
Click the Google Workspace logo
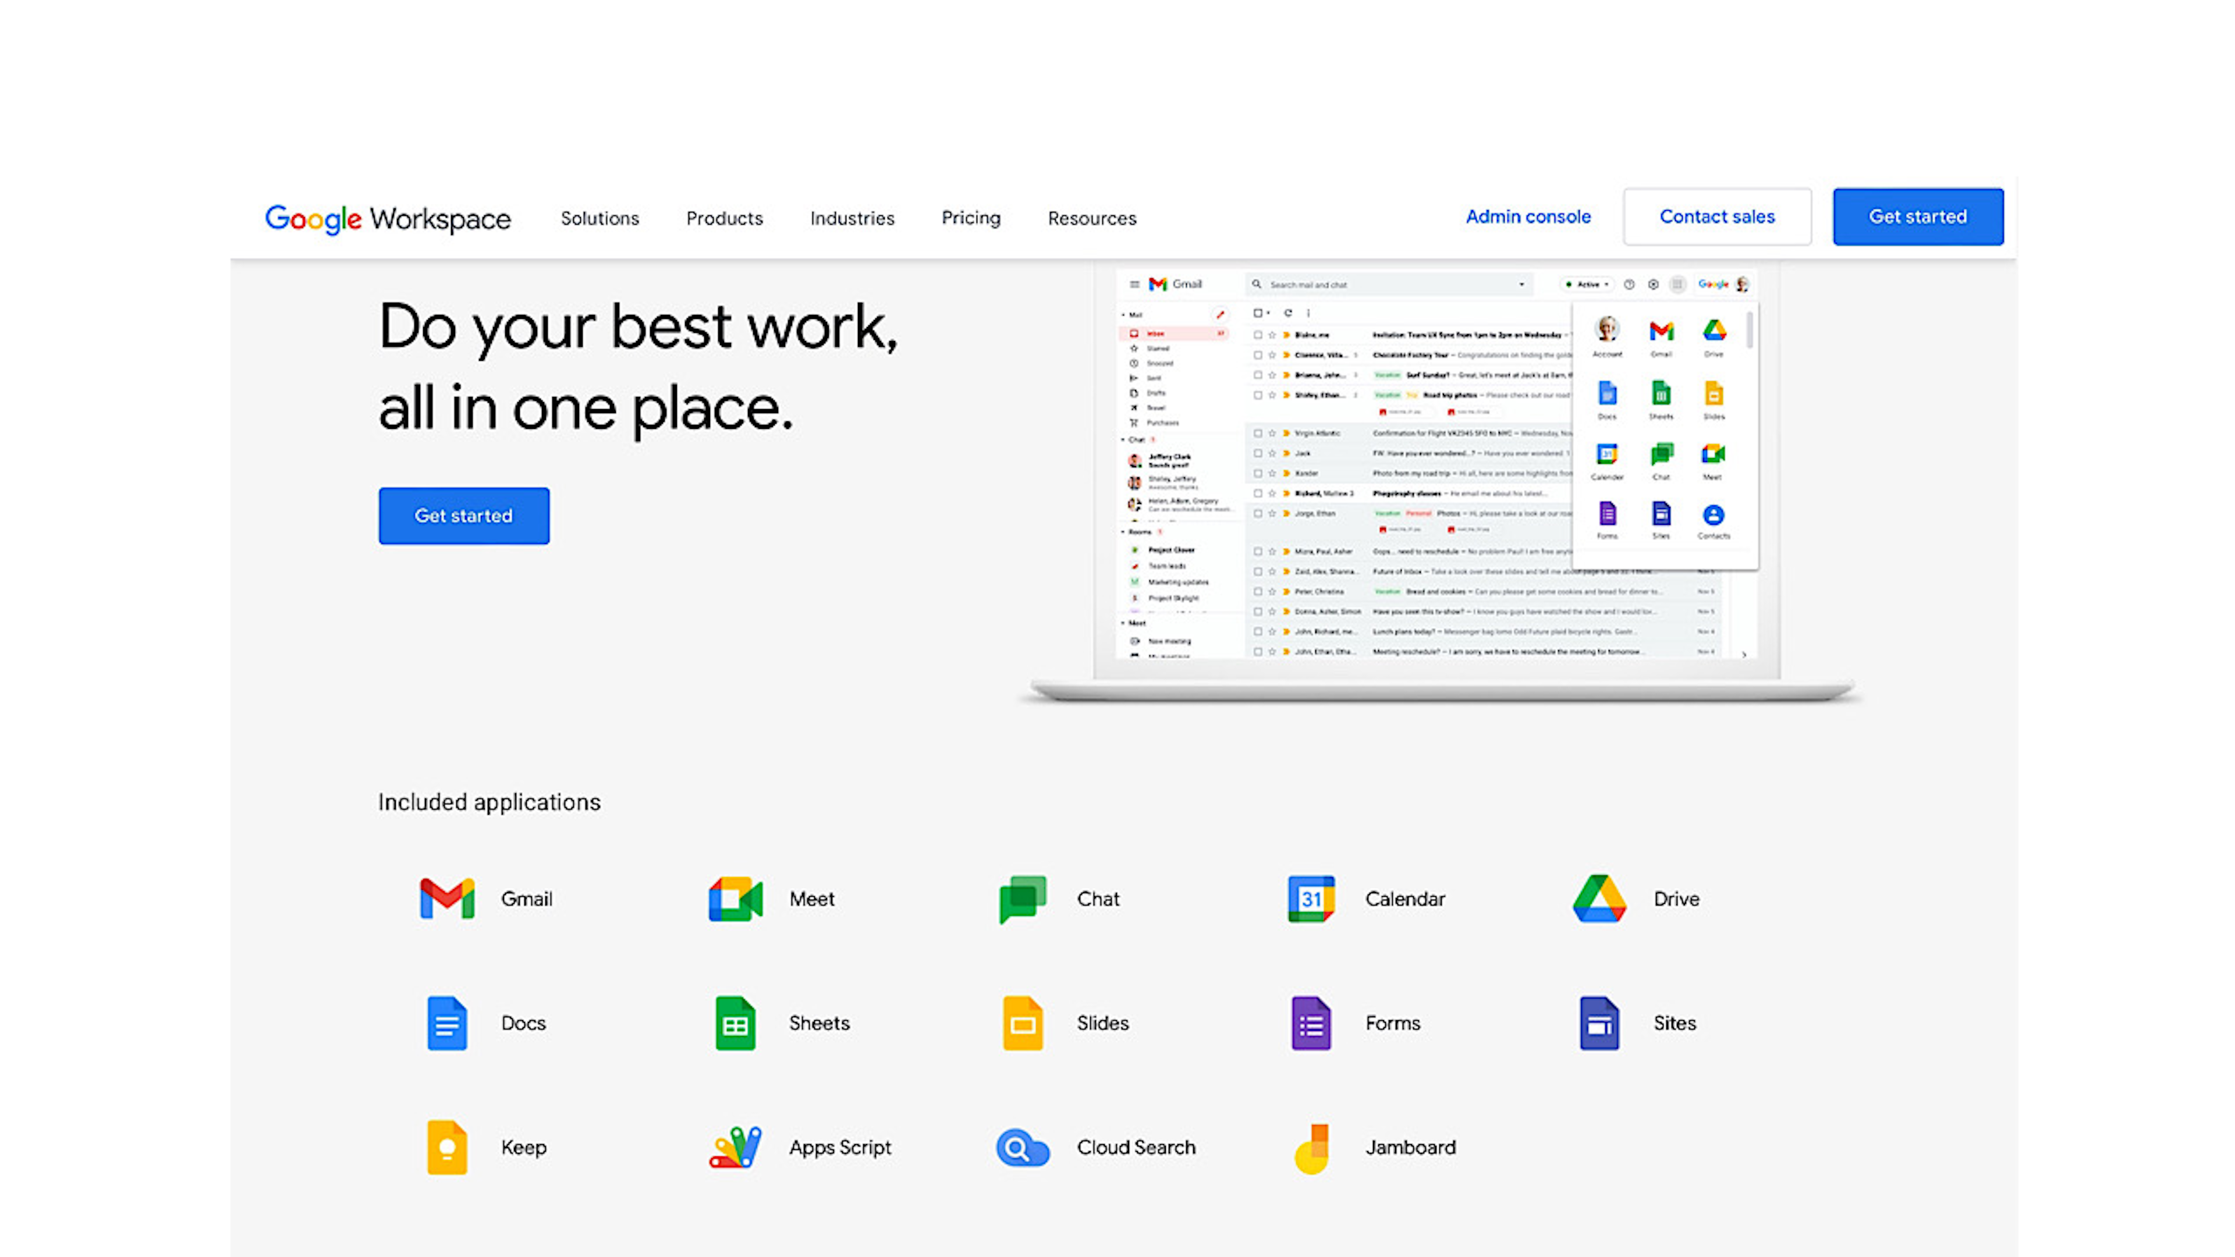pos(388,219)
